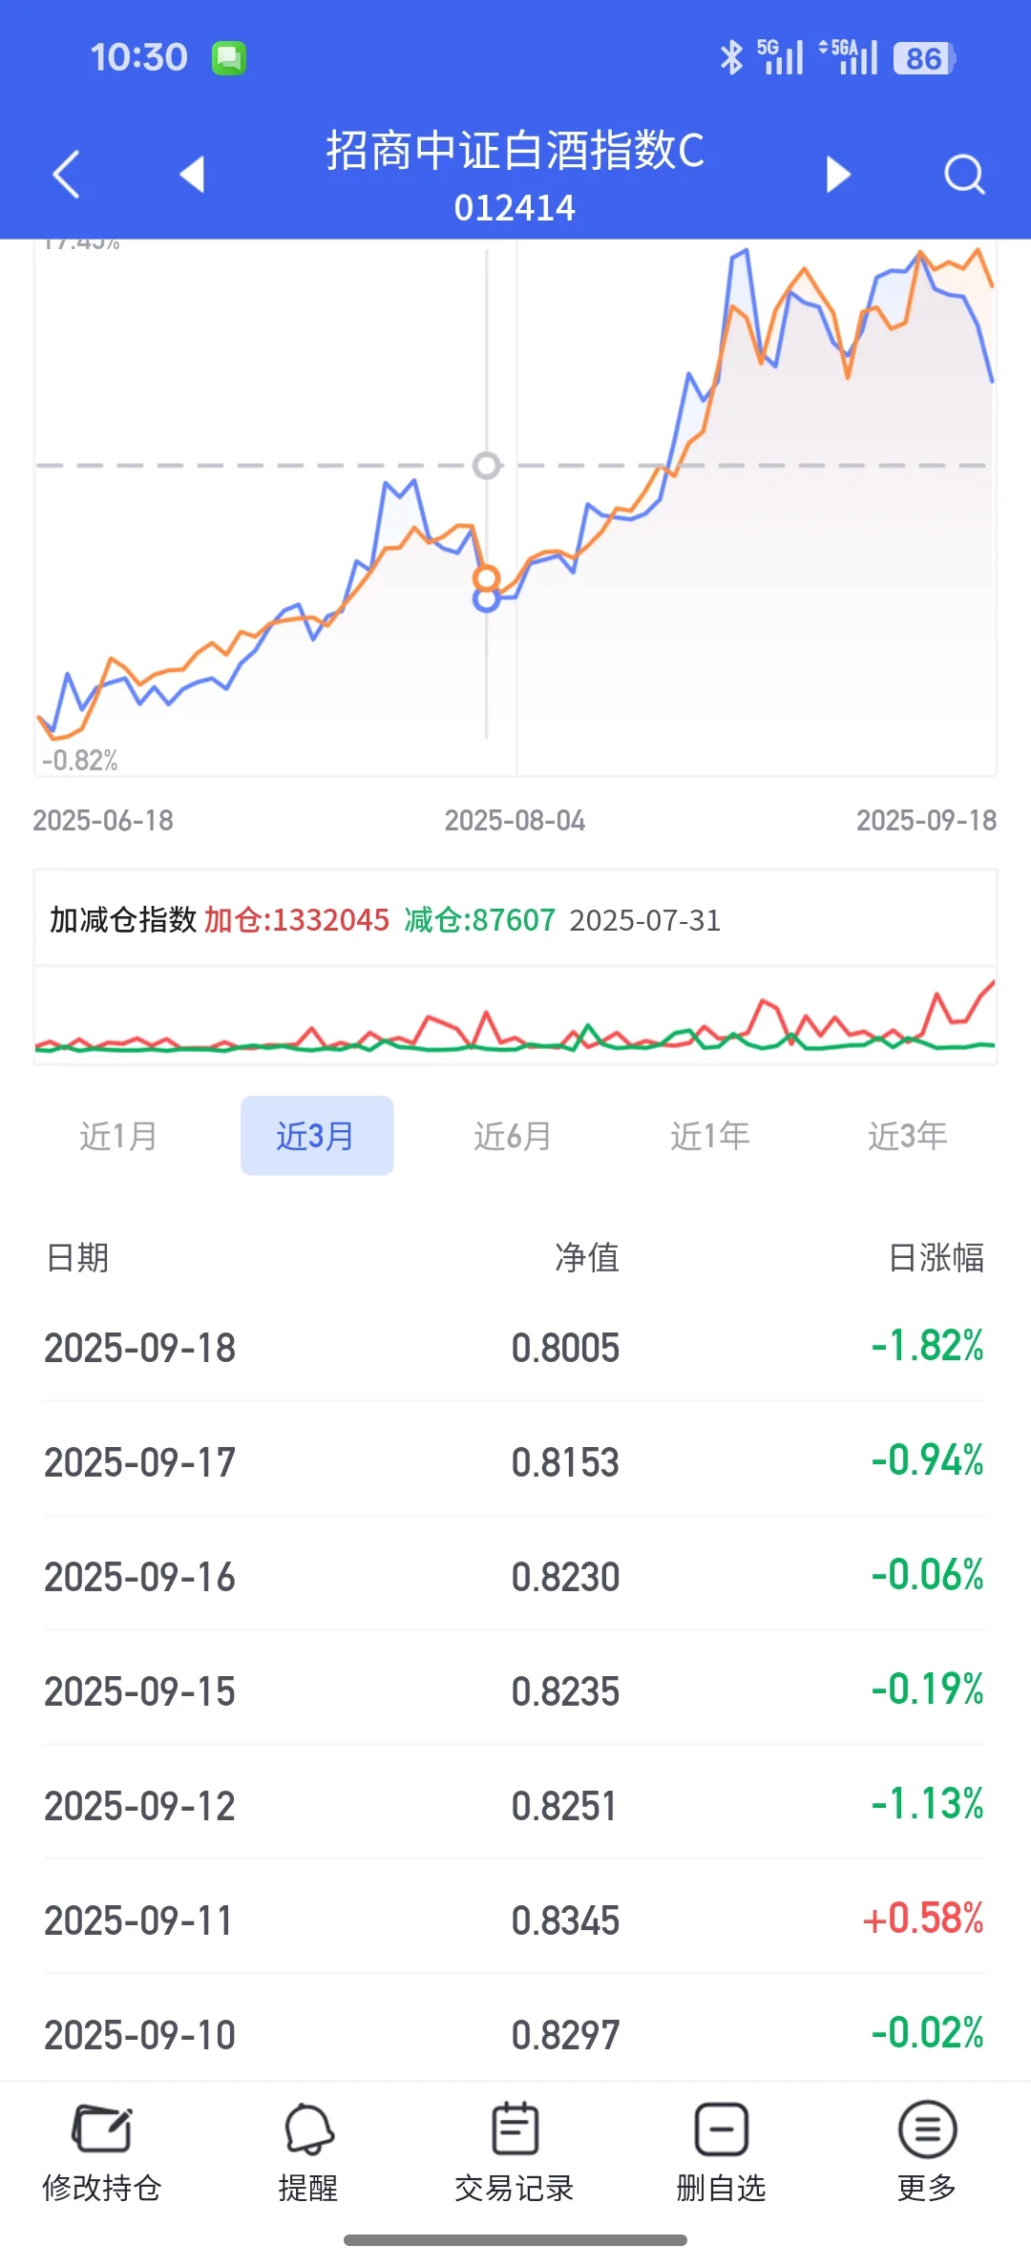Tap chart end date 2025-09-18

(x=927, y=821)
